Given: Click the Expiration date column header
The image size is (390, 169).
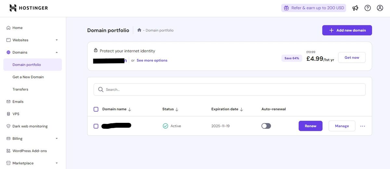Looking at the screenshot, I should coord(225,109).
